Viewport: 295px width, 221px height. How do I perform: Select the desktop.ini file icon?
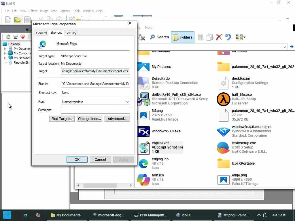[223, 83]
